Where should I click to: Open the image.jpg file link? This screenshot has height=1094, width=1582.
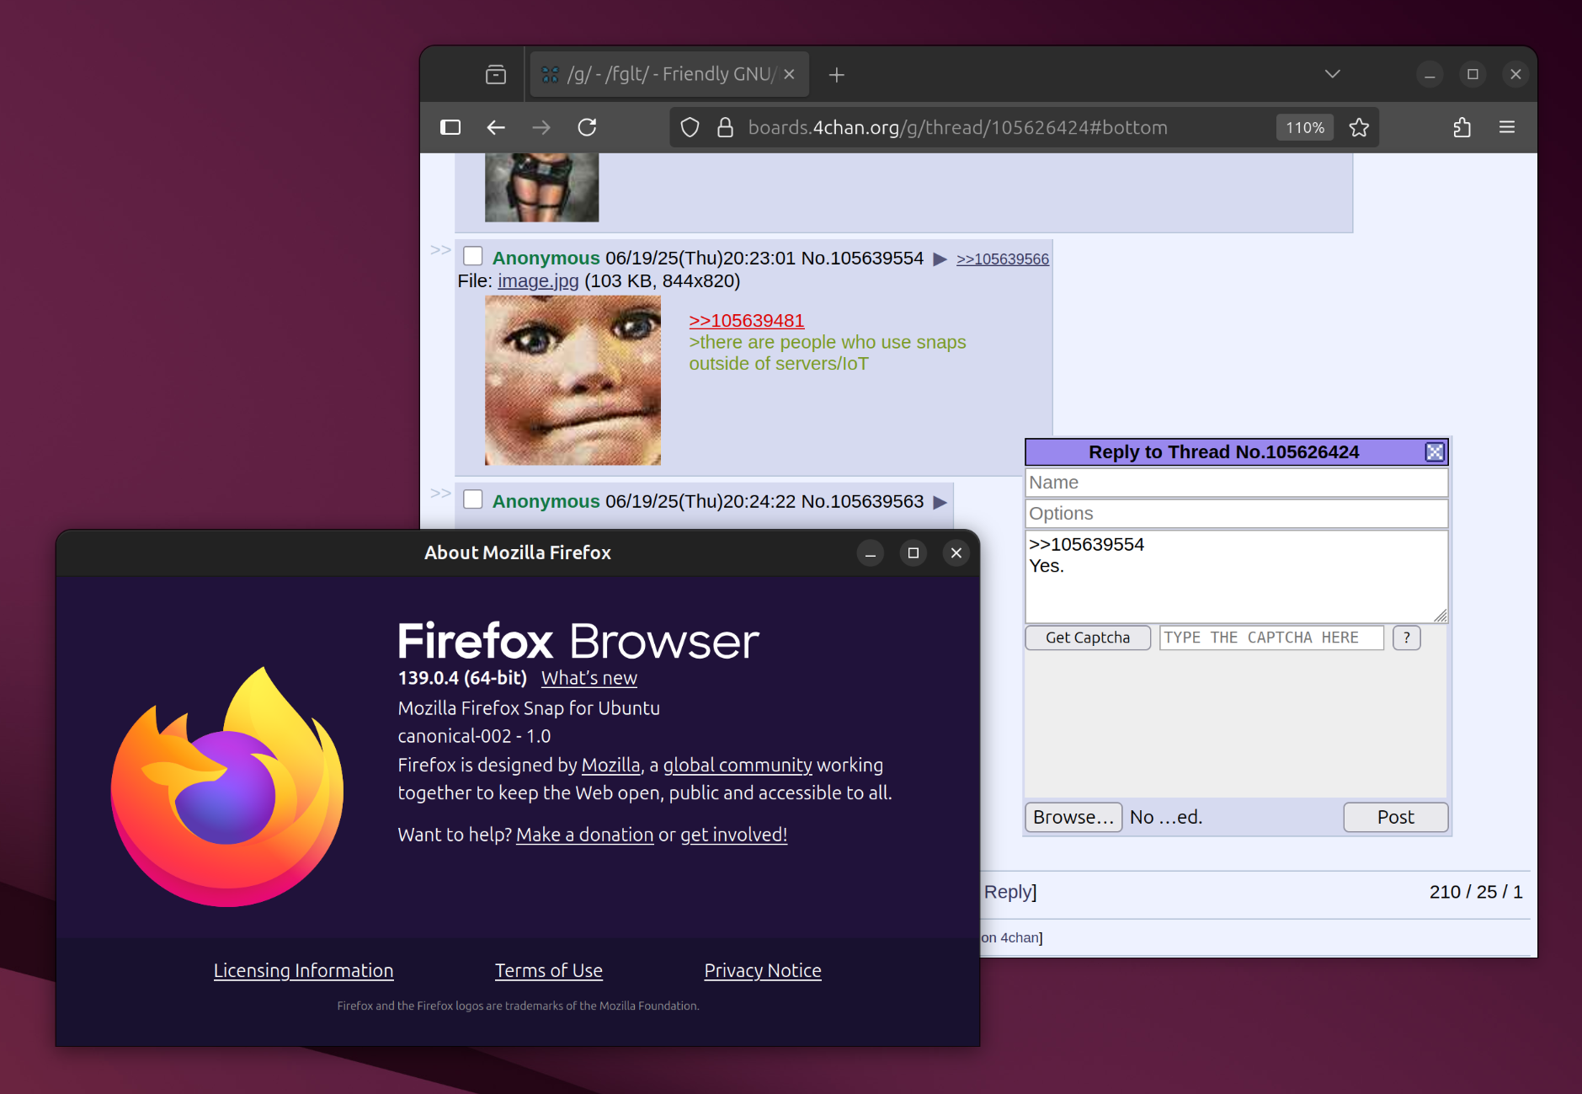click(x=538, y=281)
